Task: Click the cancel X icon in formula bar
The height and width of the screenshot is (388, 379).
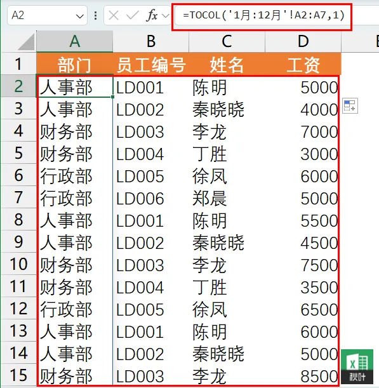Action: pos(114,16)
